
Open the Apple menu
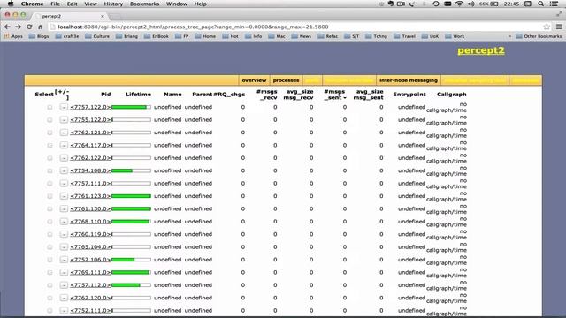coord(11,4)
